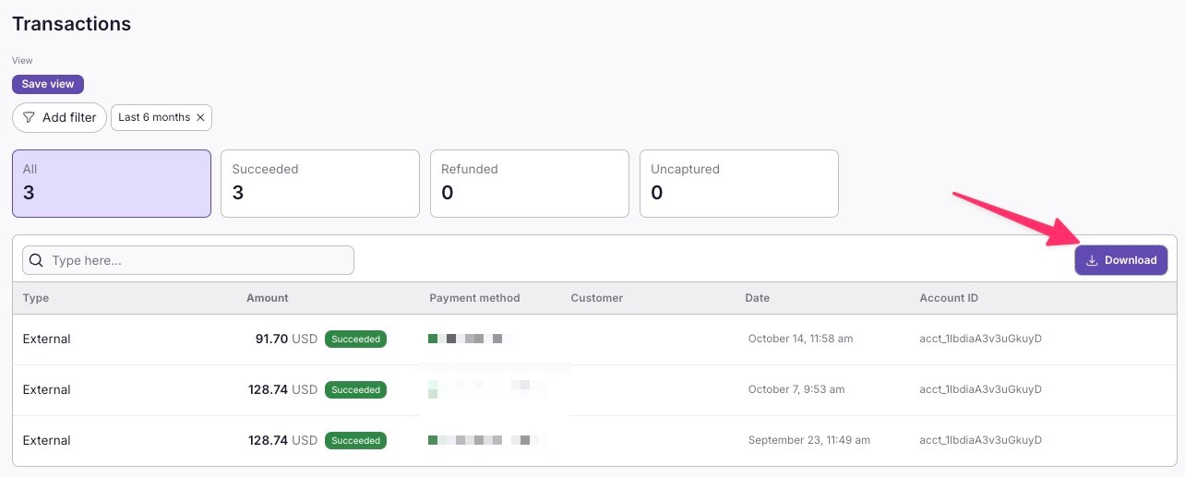Switch to the Succeeded tab

[x=319, y=184]
